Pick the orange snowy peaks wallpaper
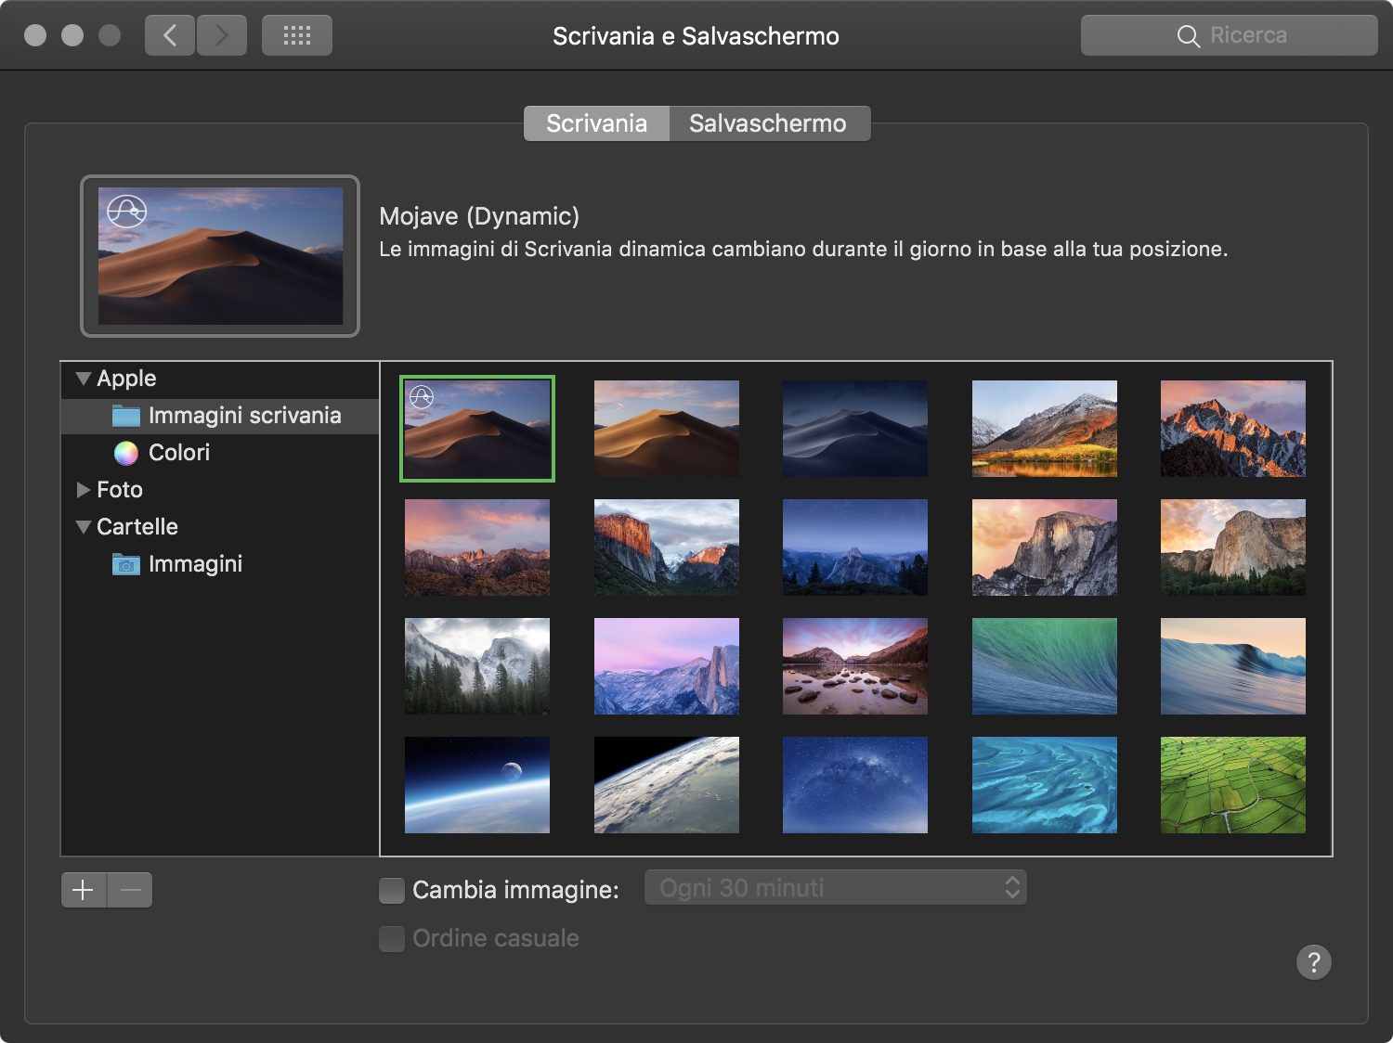The image size is (1393, 1043). coord(1233,429)
